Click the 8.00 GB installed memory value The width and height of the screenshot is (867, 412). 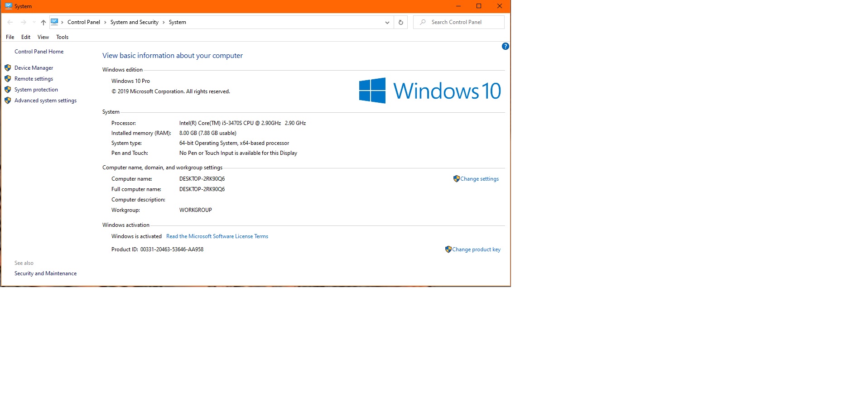click(x=208, y=133)
